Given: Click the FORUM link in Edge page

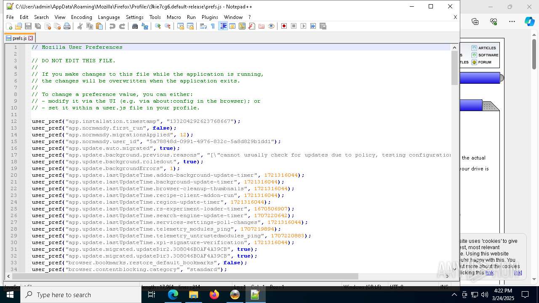Looking at the screenshot, I should [481, 62].
